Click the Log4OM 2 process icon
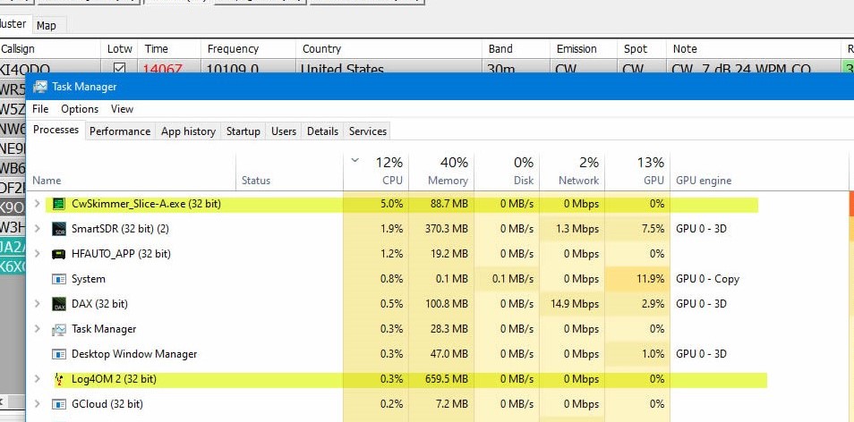 (58, 379)
